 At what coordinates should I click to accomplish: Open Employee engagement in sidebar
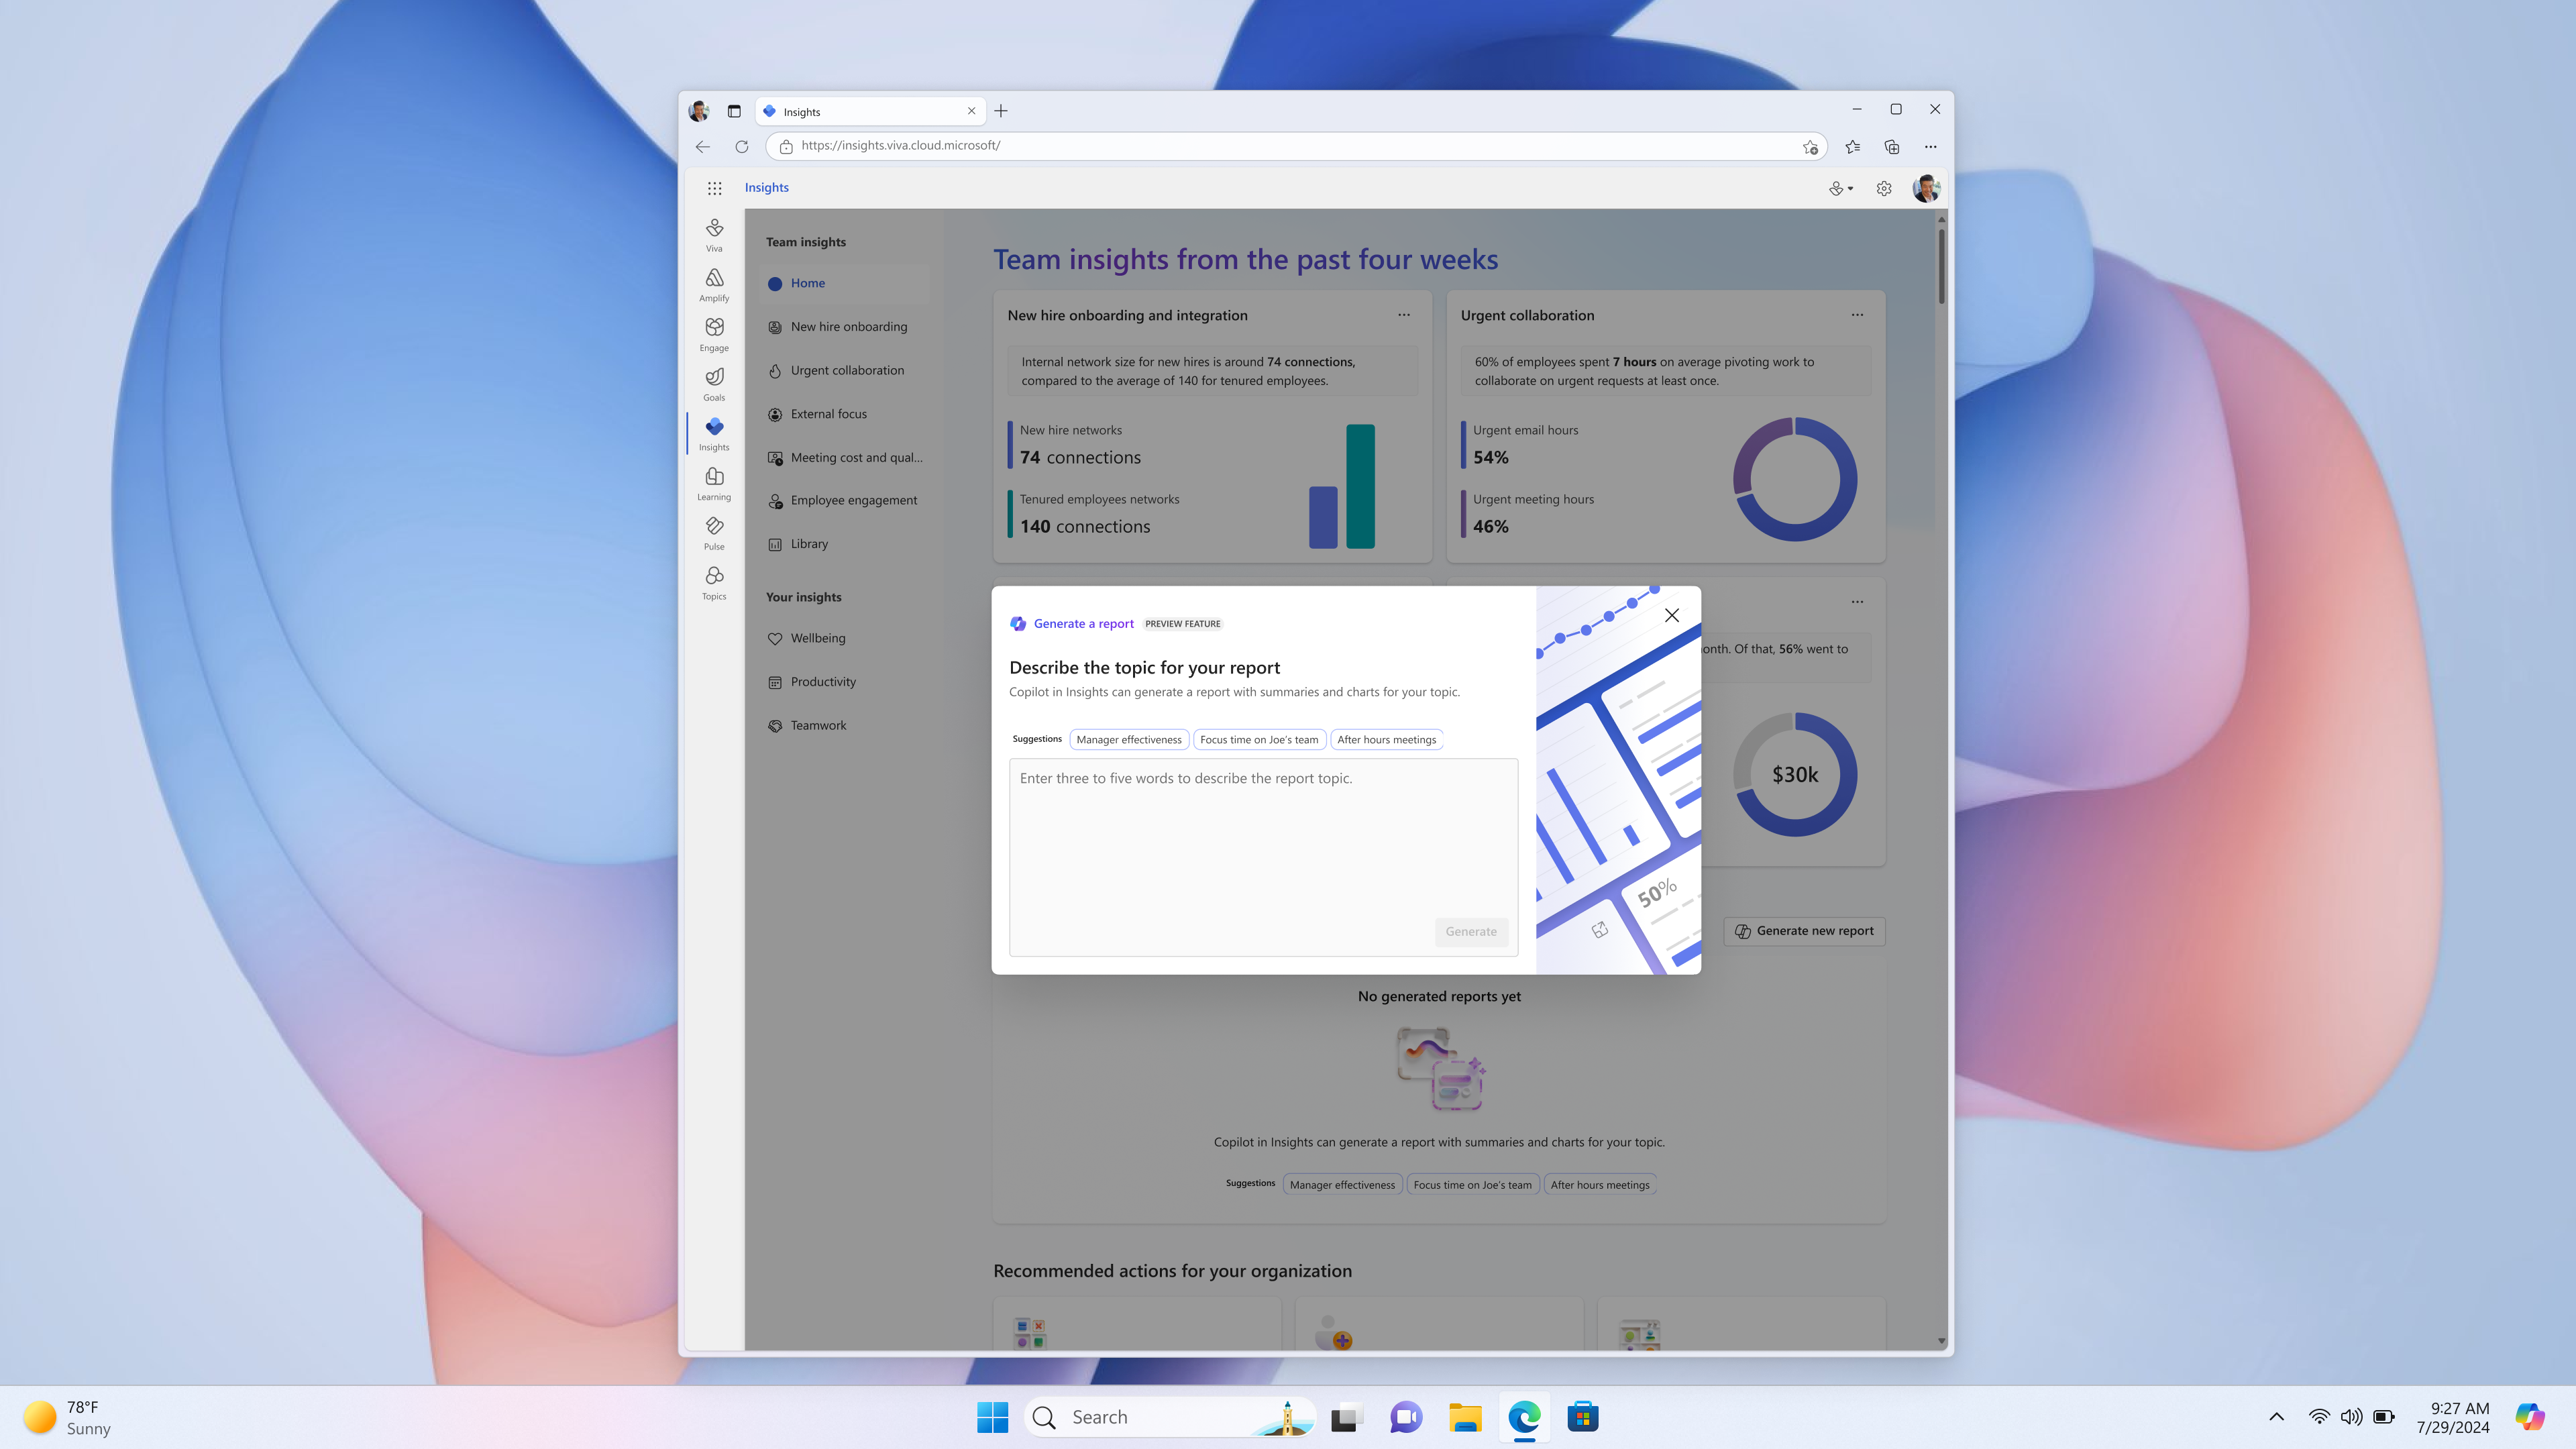(x=845, y=500)
